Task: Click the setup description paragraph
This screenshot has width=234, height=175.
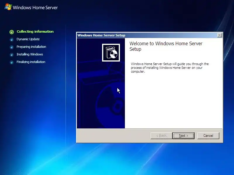Action: coord(170,68)
